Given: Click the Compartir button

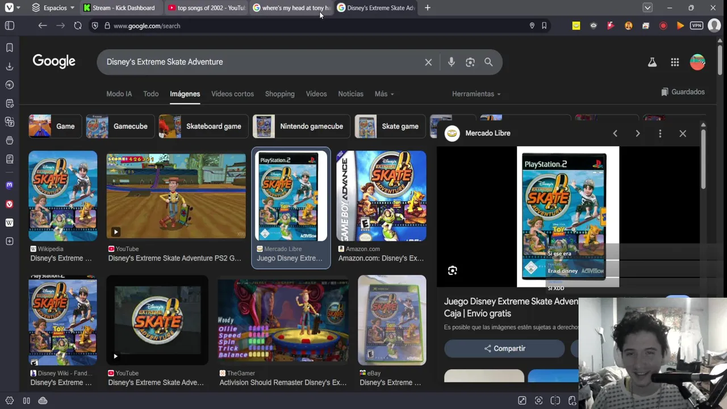Looking at the screenshot, I should pyautogui.click(x=504, y=348).
